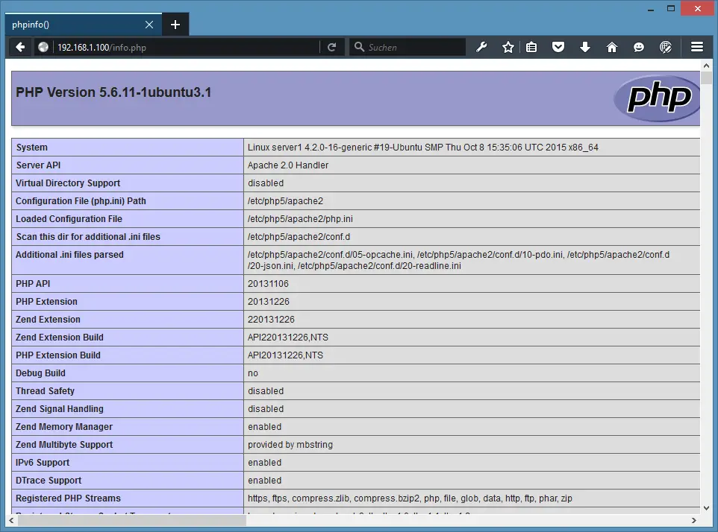Click the horizontal scrollbar thumb

(132, 520)
